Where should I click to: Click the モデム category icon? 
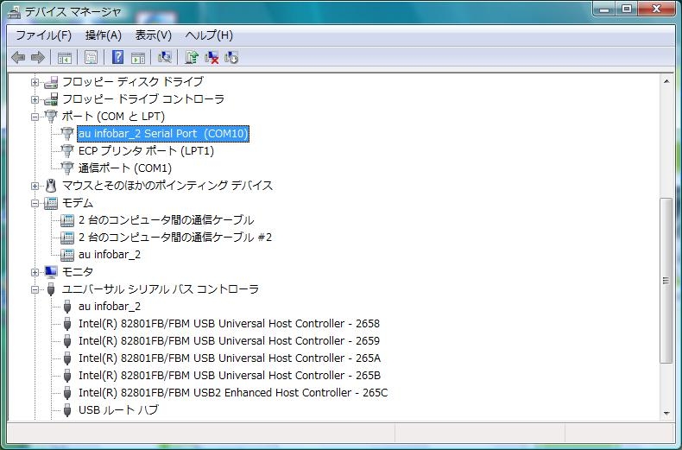[x=51, y=203]
